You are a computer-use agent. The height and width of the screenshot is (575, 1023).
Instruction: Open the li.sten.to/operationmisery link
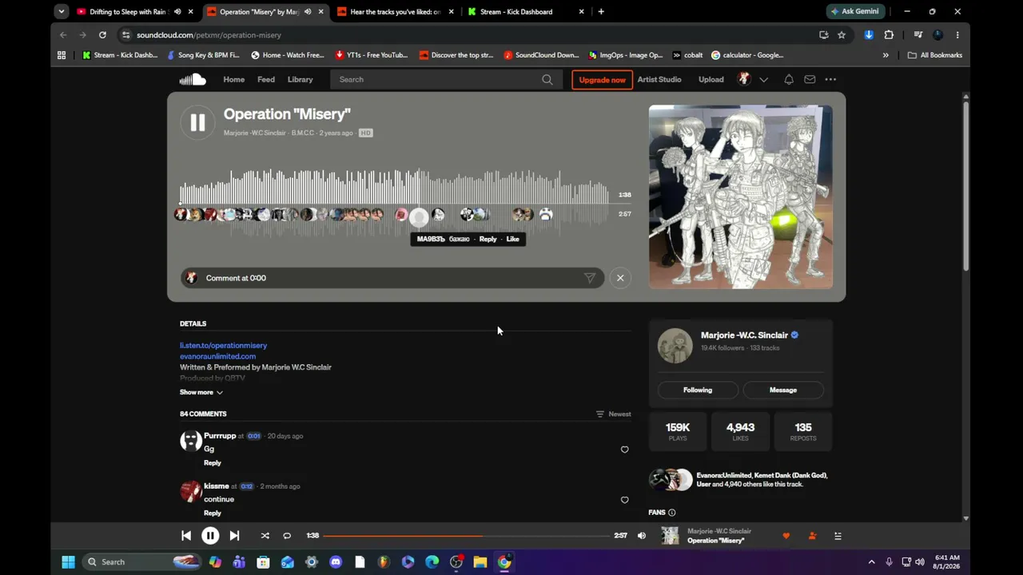coord(224,346)
